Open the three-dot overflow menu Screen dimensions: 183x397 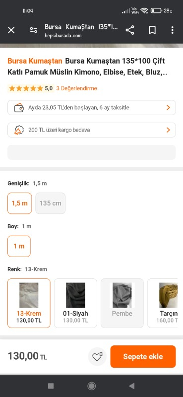click(x=173, y=30)
